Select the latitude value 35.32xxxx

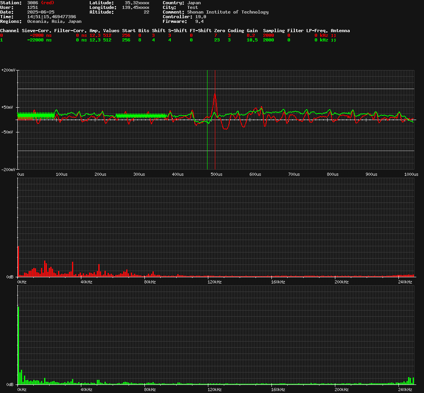pos(137,3)
